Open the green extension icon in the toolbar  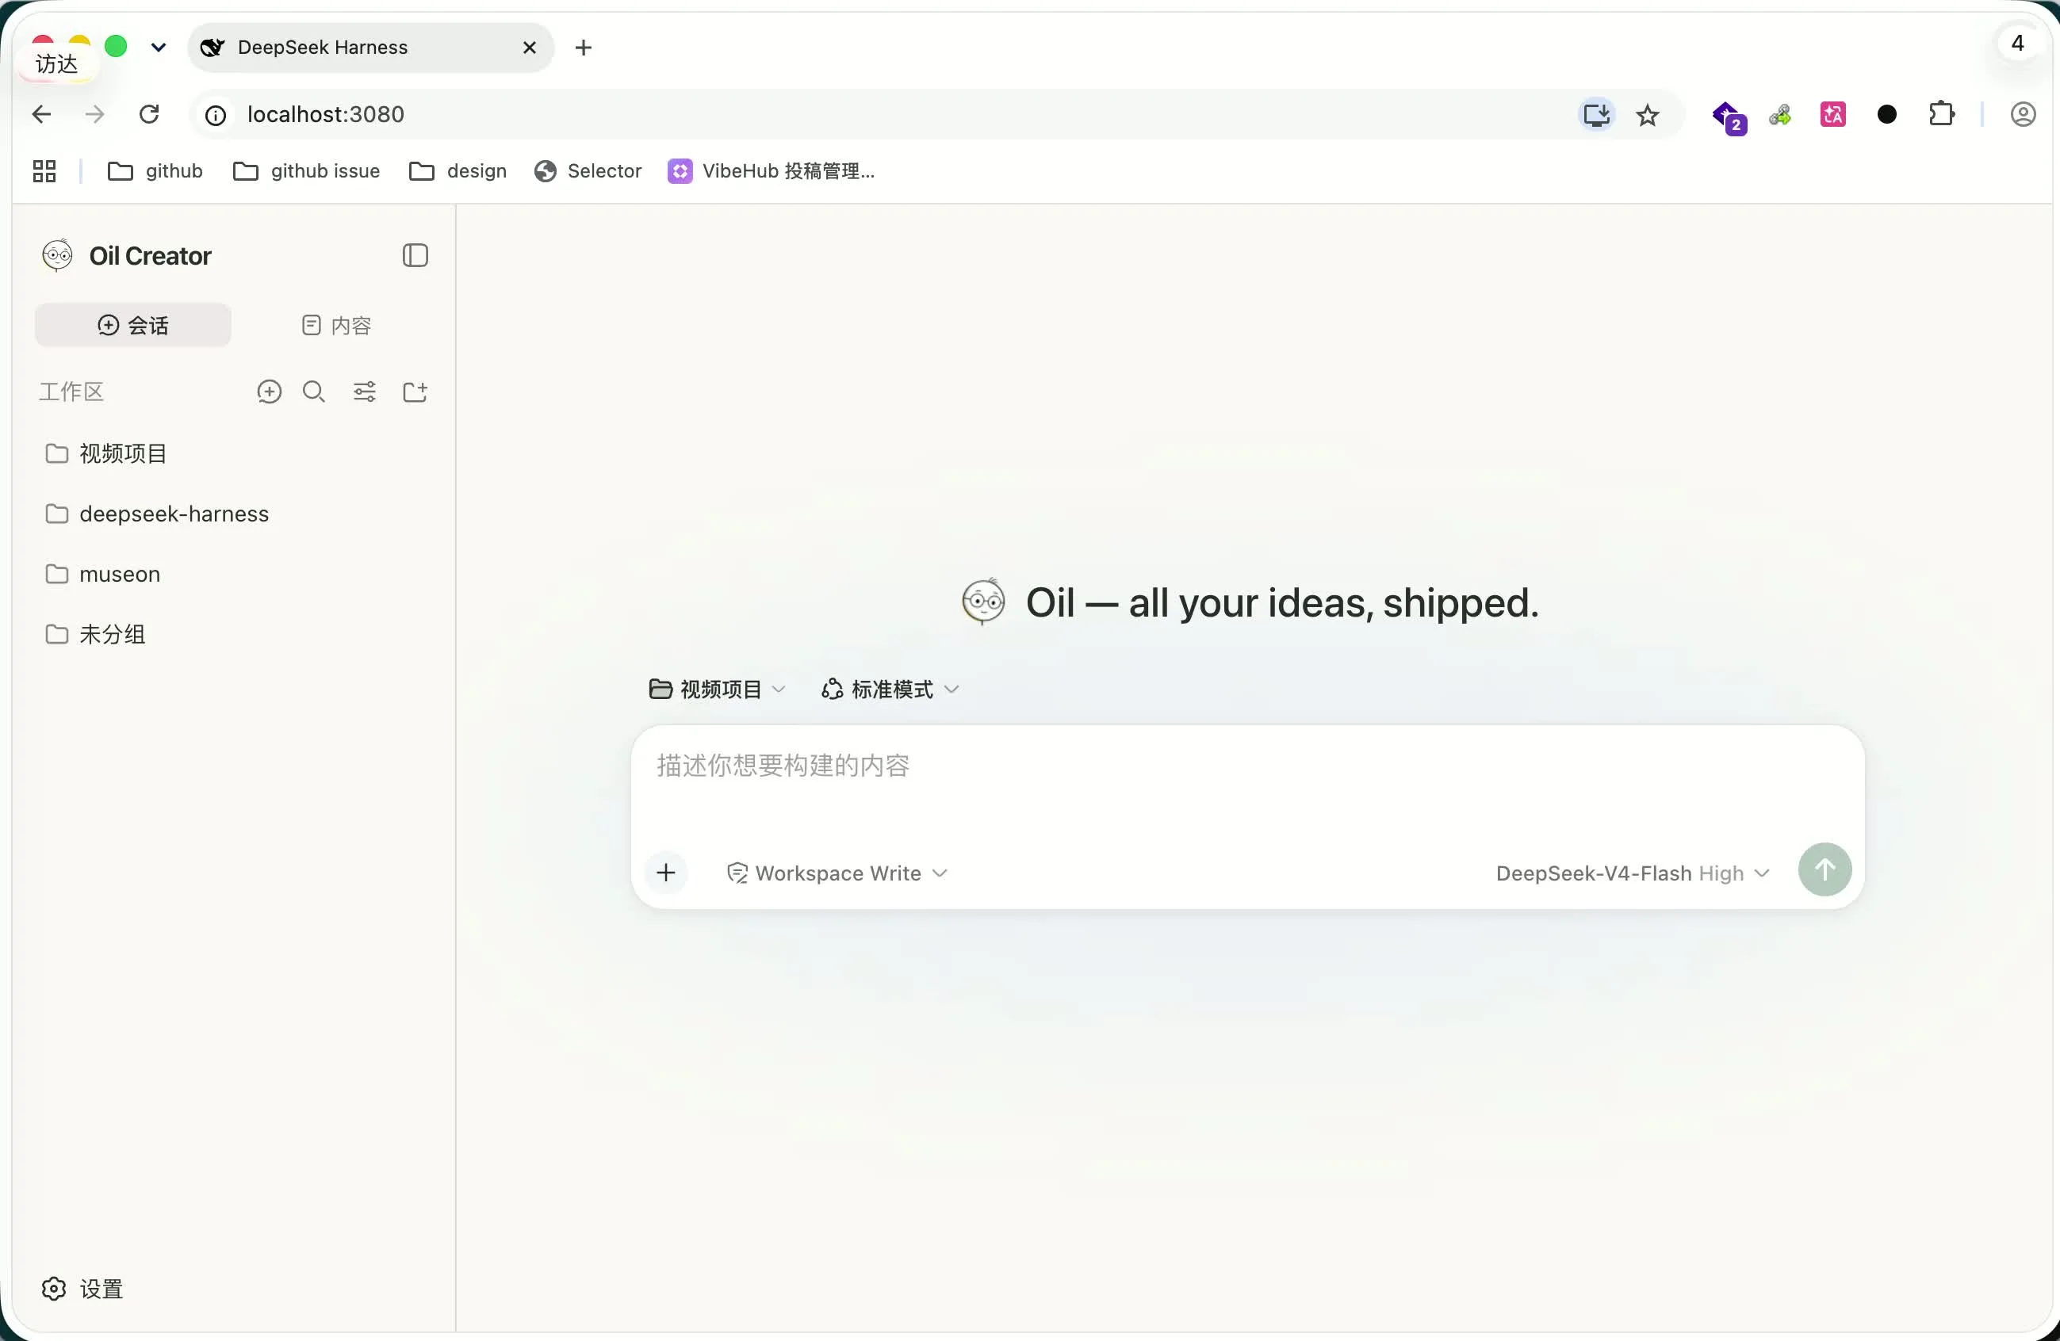pyautogui.click(x=1779, y=114)
